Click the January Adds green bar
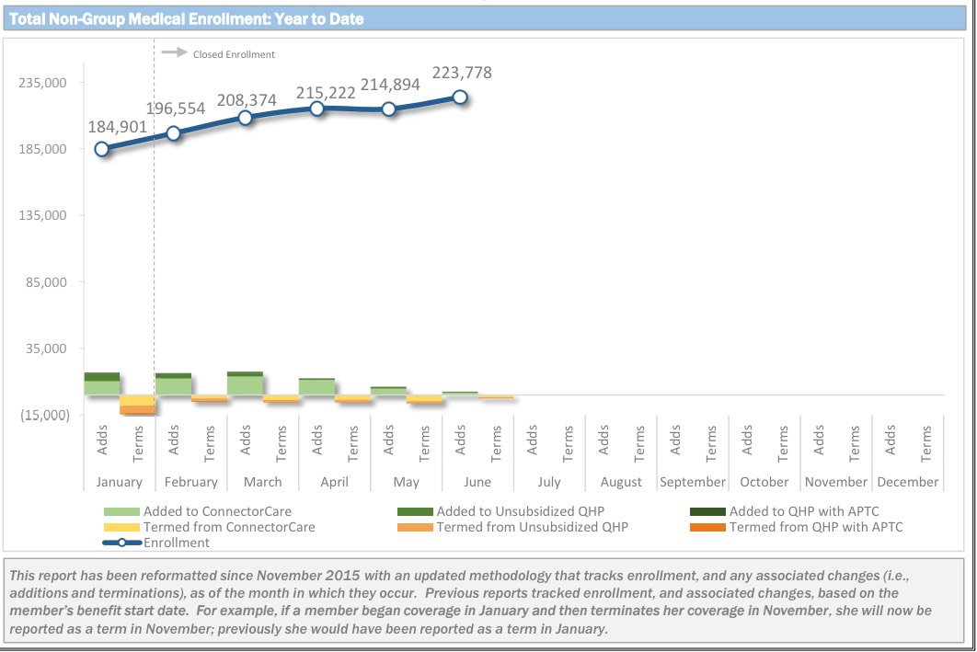Viewport: 977px width, 652px height. coord(102,384)
